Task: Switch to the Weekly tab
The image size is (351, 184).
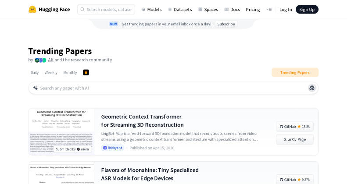Action: 51,72
